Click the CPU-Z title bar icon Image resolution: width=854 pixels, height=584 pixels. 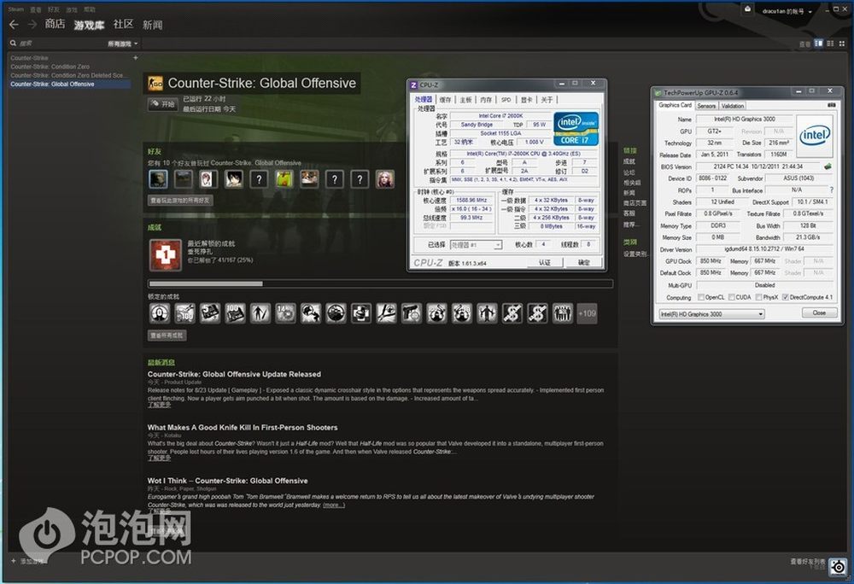click(413, 85)
